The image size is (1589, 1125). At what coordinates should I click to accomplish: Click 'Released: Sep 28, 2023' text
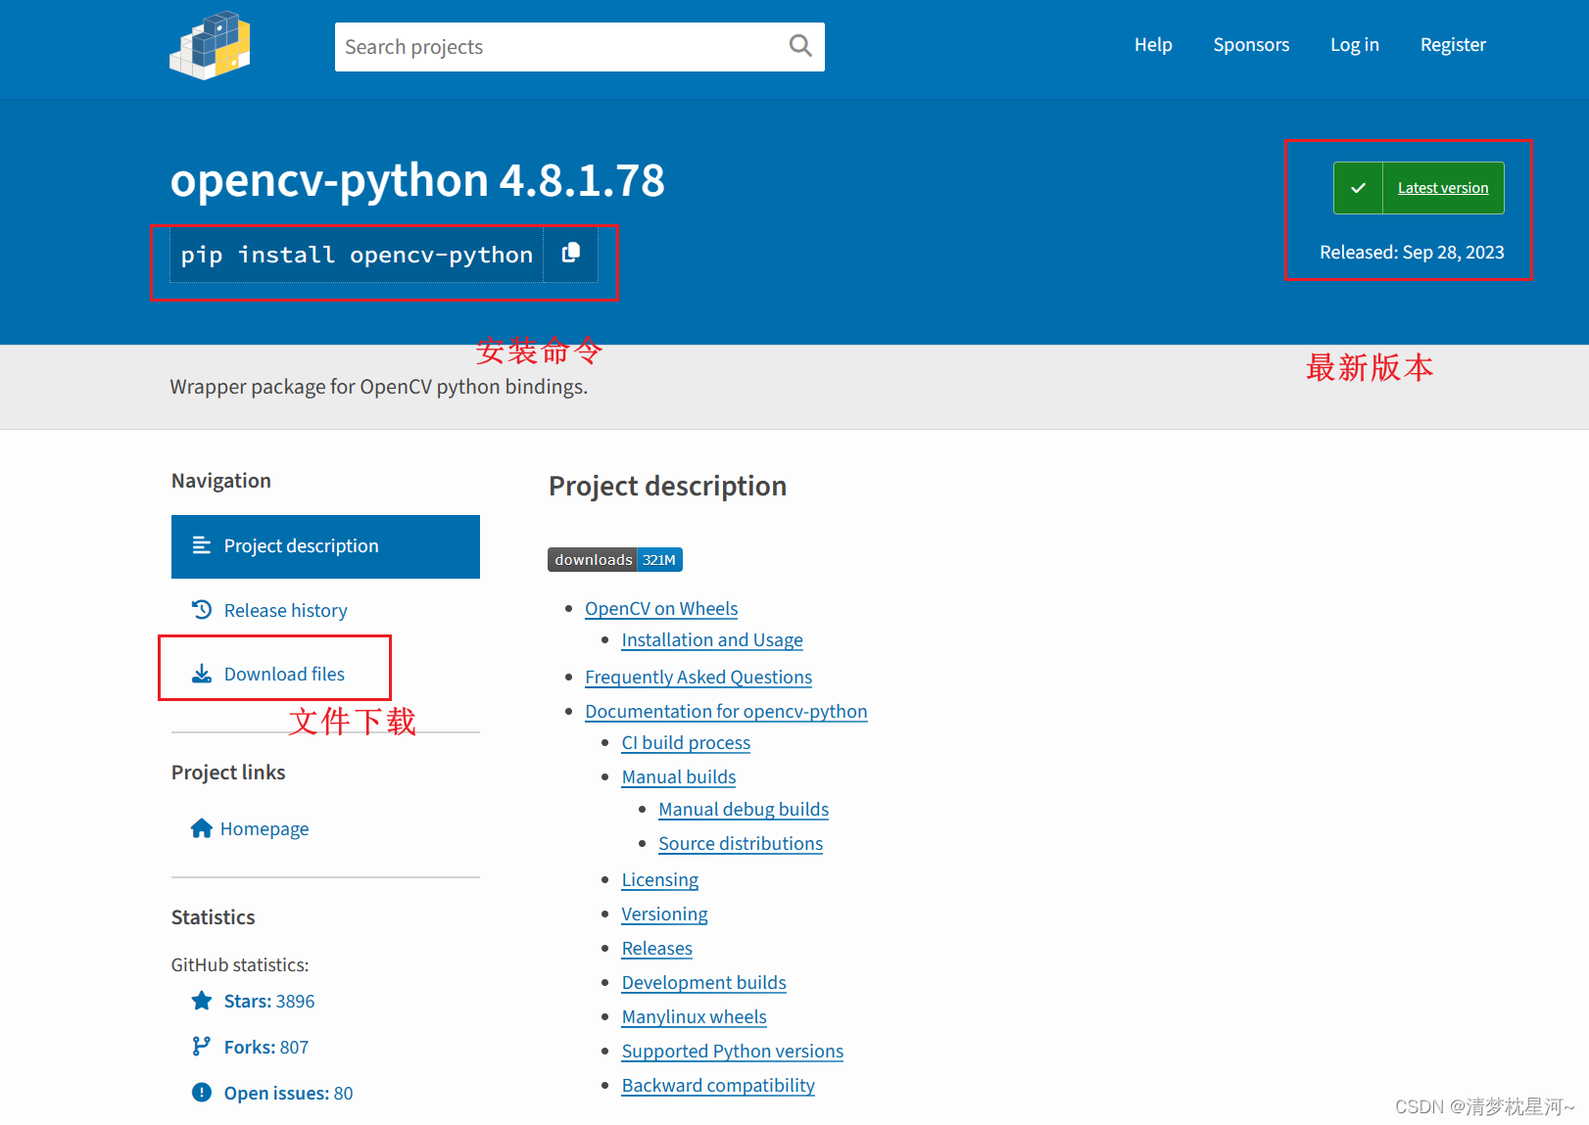click(1412, 253)
